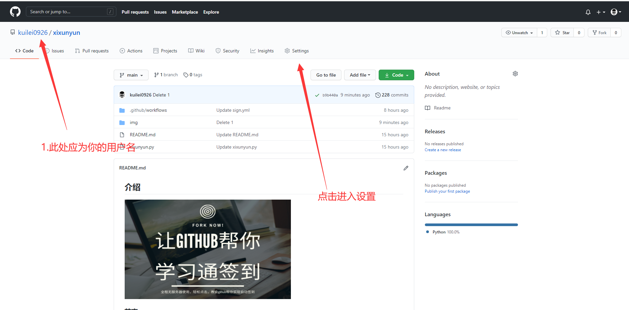This screenshot has height=310, width=629.
Task: Open the repository Settings tab
Action: 297,51
